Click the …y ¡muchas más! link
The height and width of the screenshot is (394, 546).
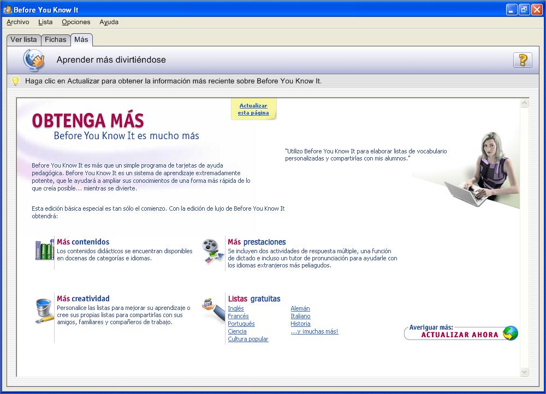(x=314, y=331)
